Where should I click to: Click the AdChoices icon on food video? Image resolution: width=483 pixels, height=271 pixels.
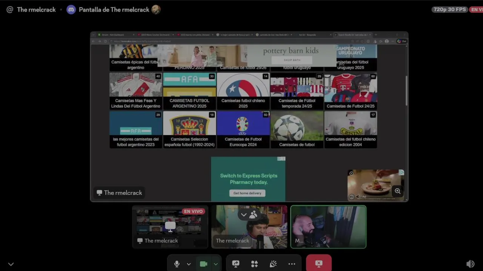(x=401, y=172)
